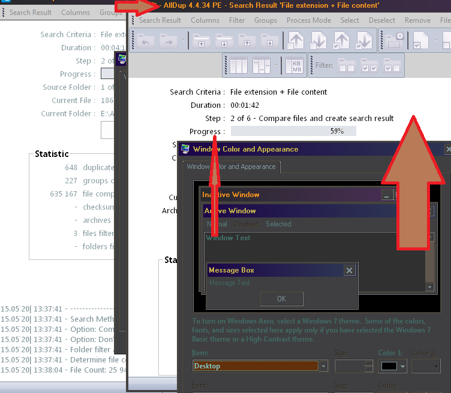Viewport: 451px width, 393px height.
Task: Open the Process Mode menu
Action: [308, 20]
